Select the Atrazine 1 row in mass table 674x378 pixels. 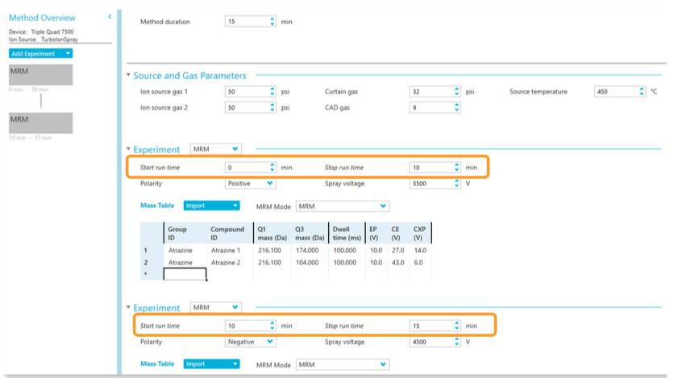click(226, 251)
